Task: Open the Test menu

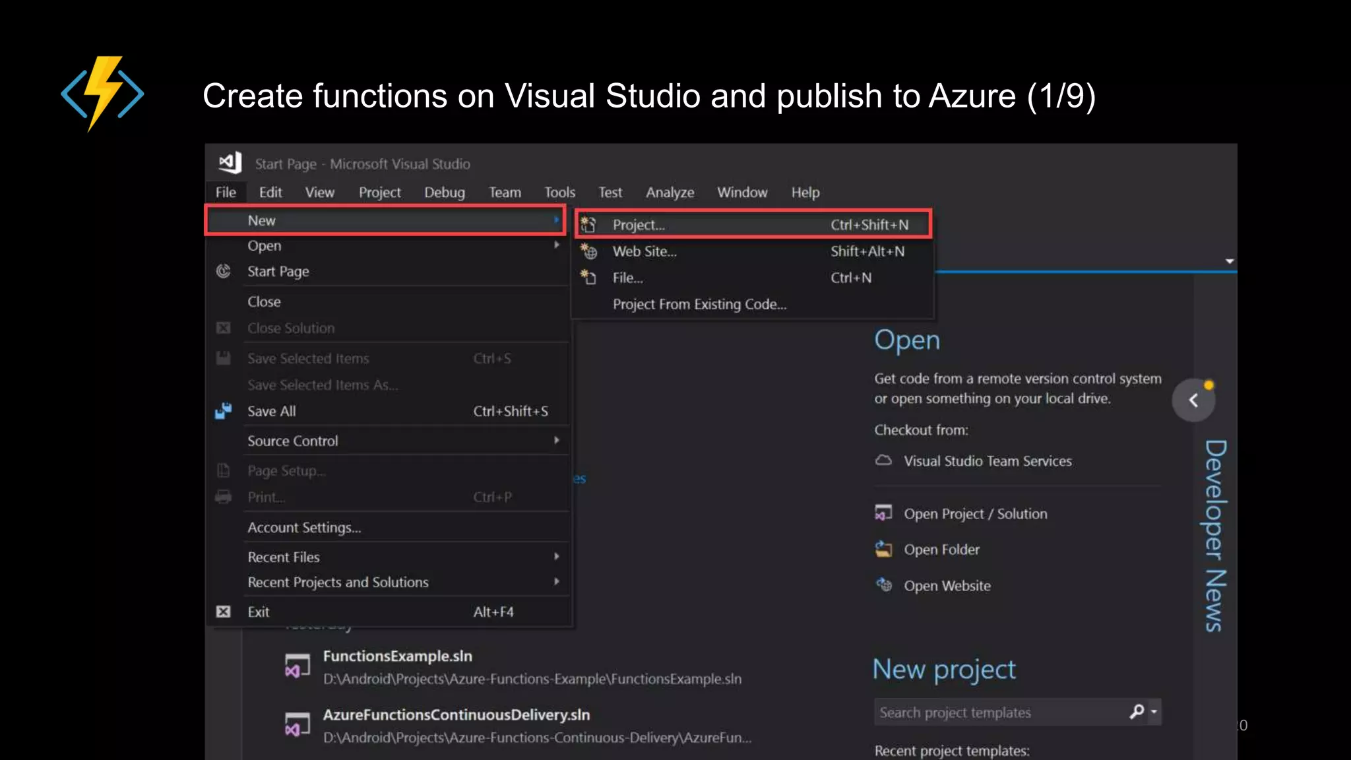Action: click(x=610, y=192)
